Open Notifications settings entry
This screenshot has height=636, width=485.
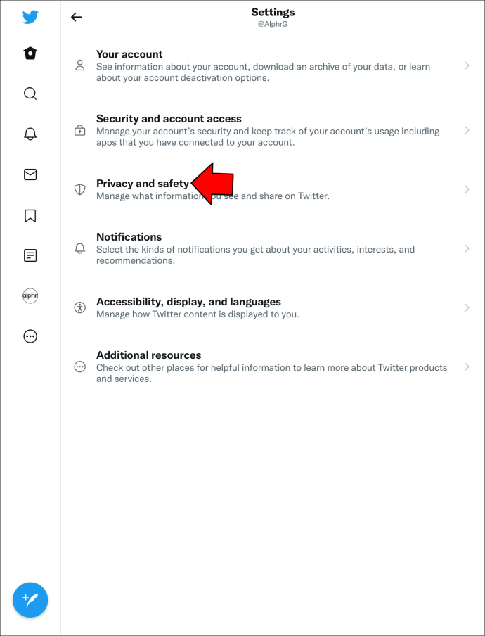click(273, 248)
